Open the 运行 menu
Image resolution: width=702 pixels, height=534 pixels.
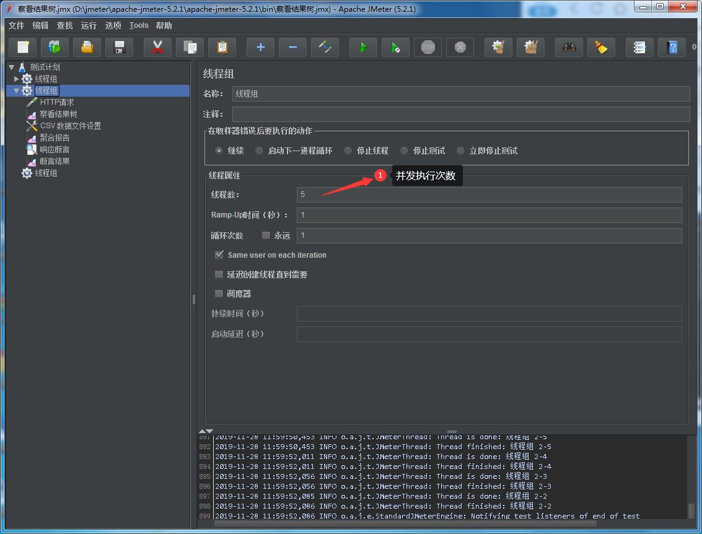pyautogui.click(x=89, y=25)
